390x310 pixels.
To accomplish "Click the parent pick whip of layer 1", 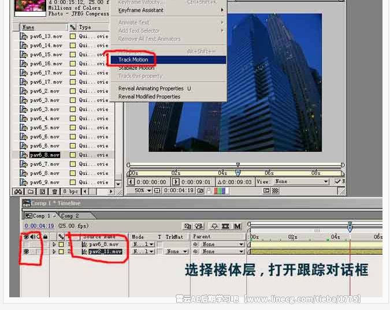I will [195, 244].
